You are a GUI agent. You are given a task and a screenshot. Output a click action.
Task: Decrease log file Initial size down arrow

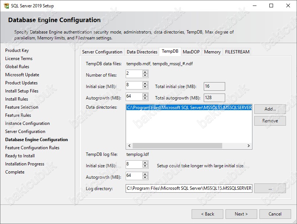click(145, 166)
